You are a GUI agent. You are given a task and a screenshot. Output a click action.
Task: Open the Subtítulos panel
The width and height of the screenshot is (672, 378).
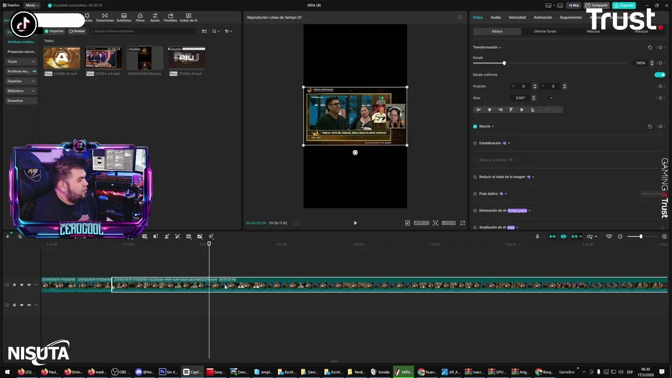(124, 17)
